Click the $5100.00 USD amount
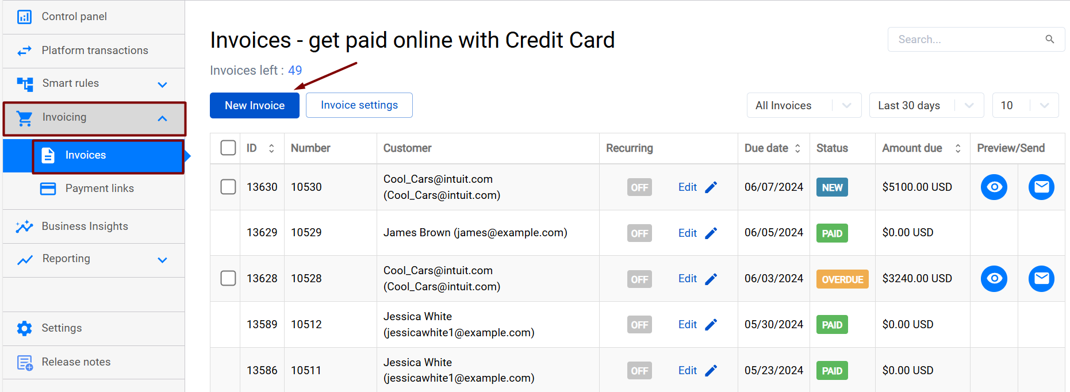The image size is (1070, 392). (x=917, y=187)
